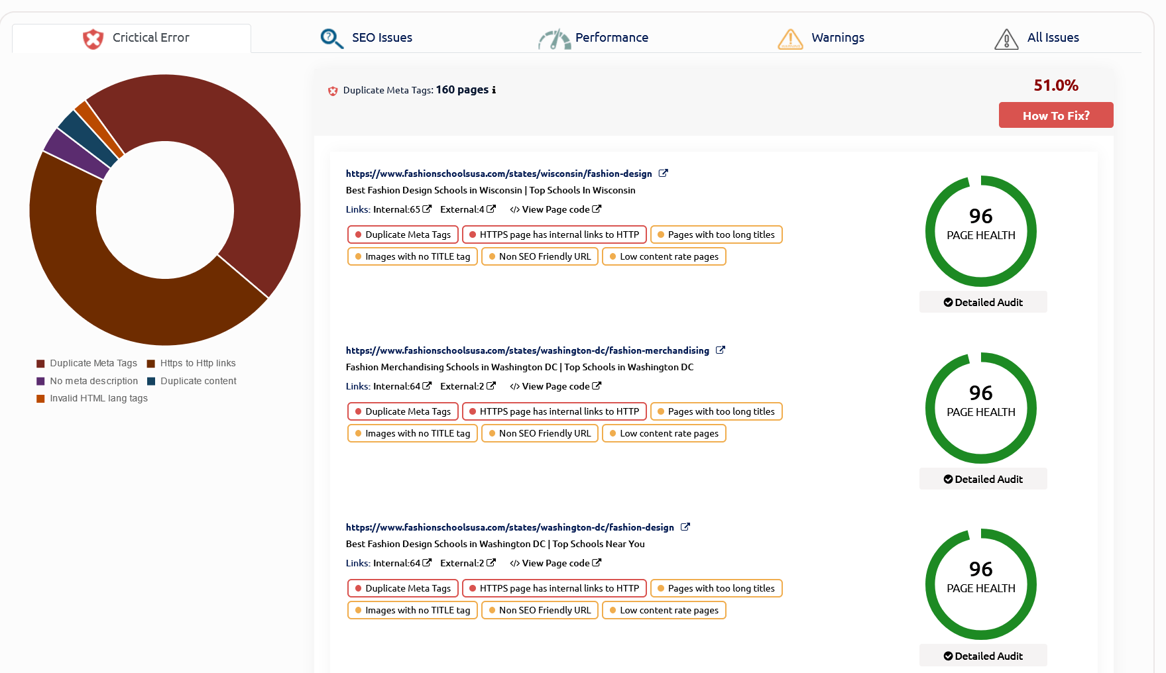Toggle Duplicate content legend entry
Viewport: 1166px width, 673px height.
[x=192, y=381]
